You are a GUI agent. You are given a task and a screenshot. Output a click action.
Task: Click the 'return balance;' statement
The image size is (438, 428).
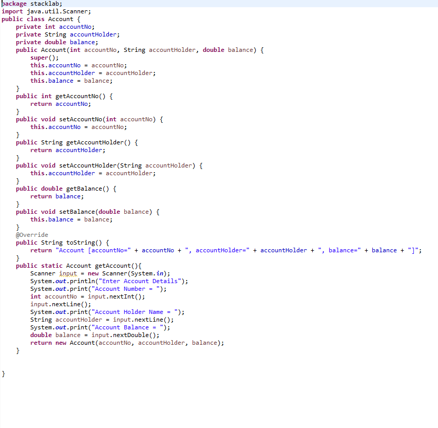[57, 196]
